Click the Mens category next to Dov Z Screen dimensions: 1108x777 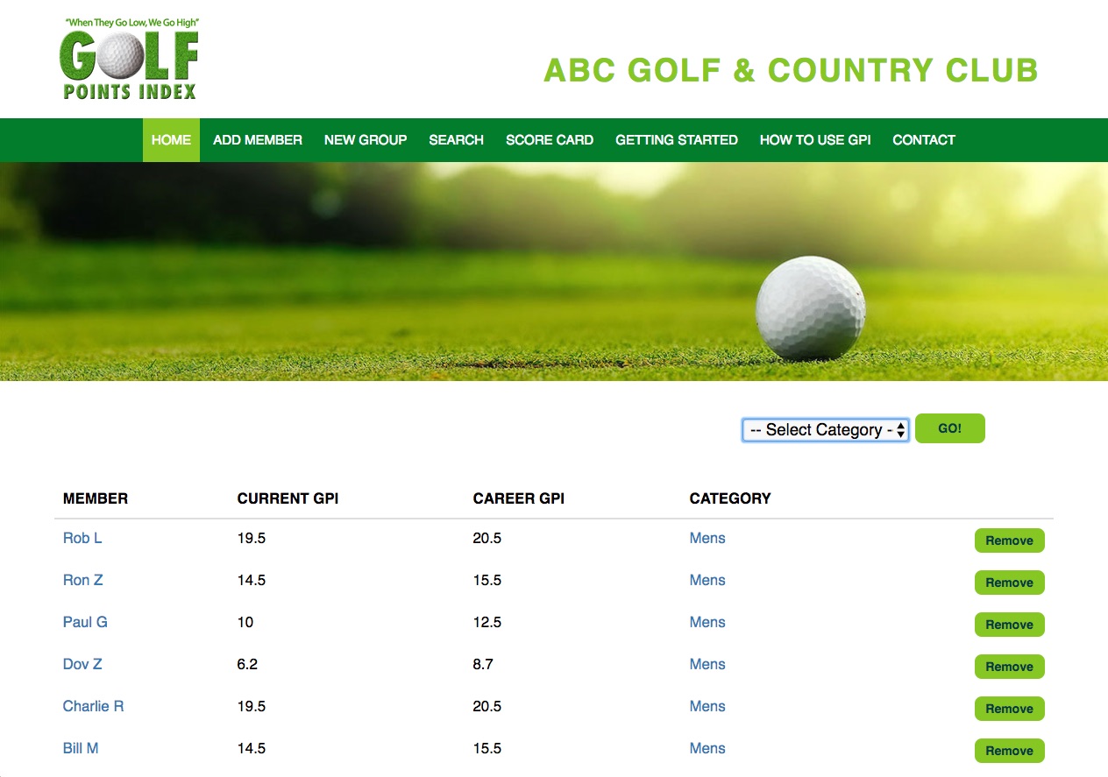pyautogui.click(x=707, y=664)
